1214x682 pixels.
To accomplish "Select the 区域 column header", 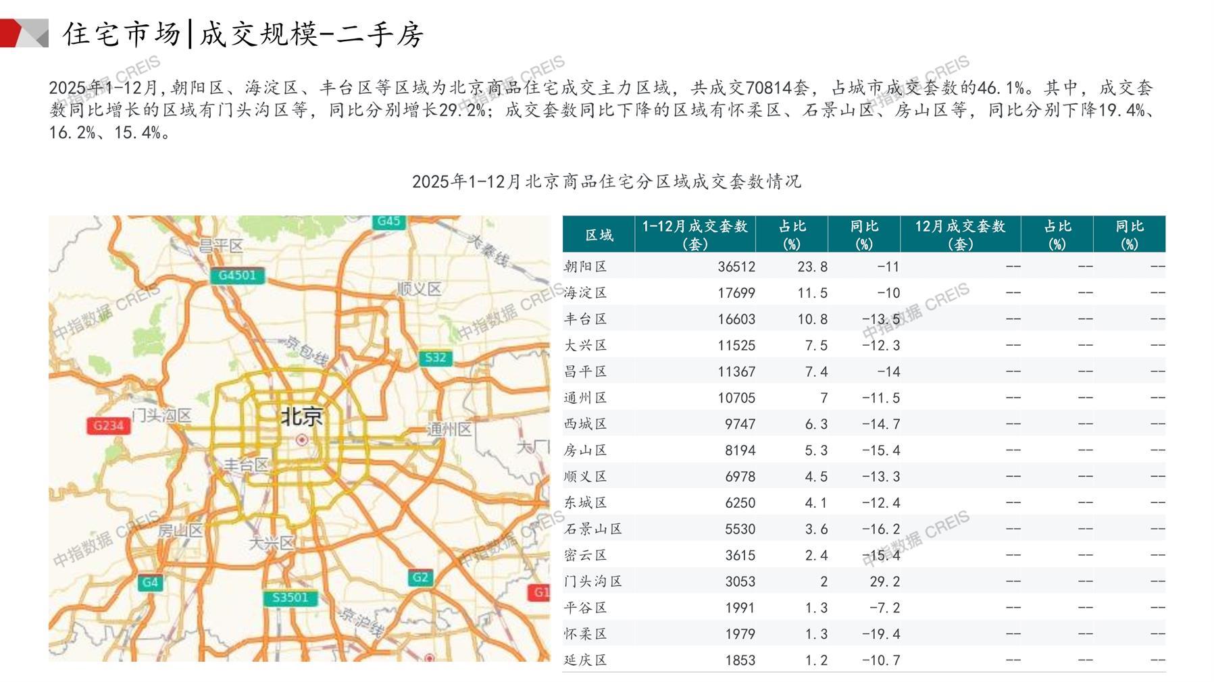I will [x=599, y=234].
